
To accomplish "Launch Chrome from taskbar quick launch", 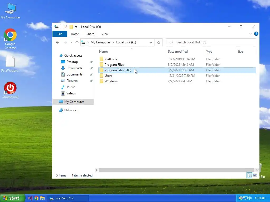I will click(36, 198).
